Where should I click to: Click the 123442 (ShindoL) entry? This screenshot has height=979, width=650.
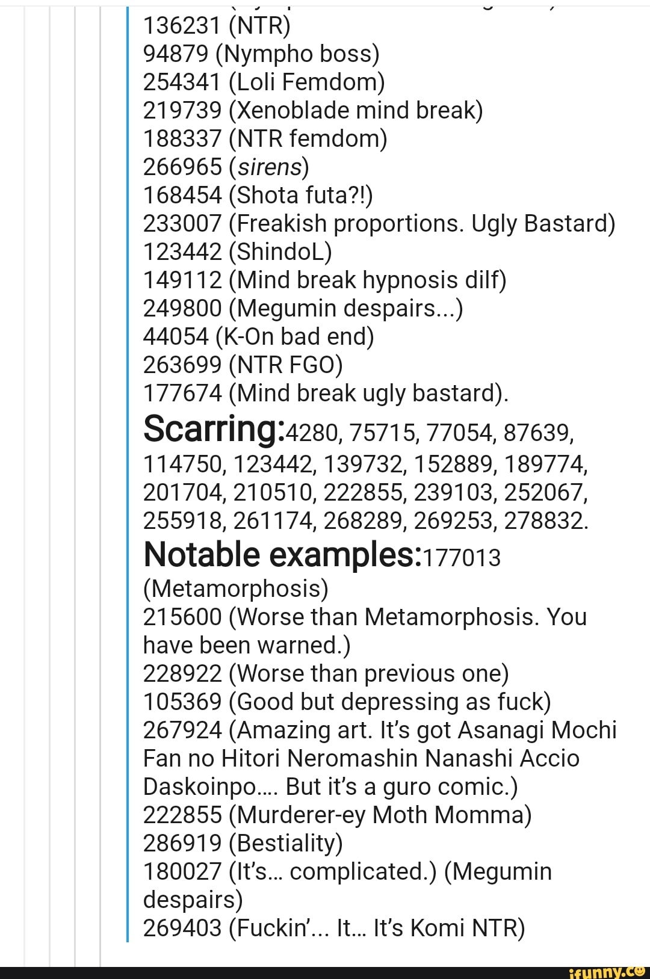click(237, 252)
